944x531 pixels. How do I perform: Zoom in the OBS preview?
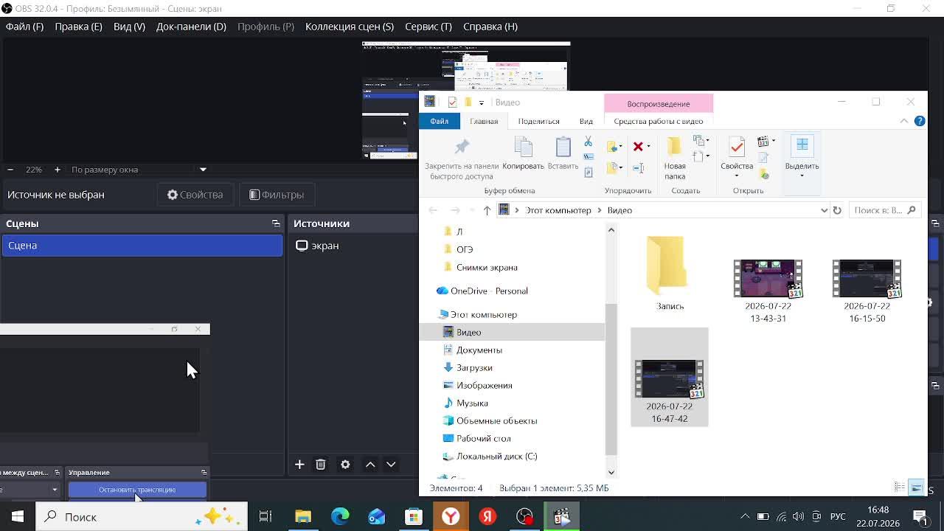tap(58, 170)
